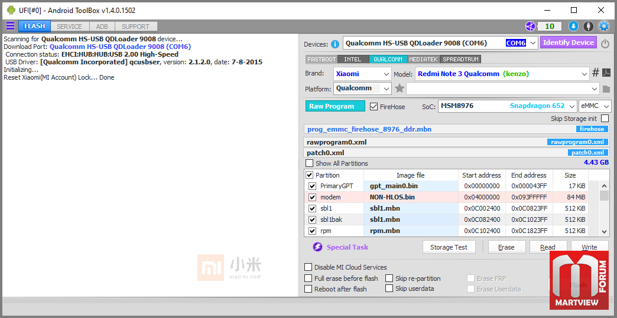Click the Identify Device button
Screen dimensions: 617x318
pos(568,42)
